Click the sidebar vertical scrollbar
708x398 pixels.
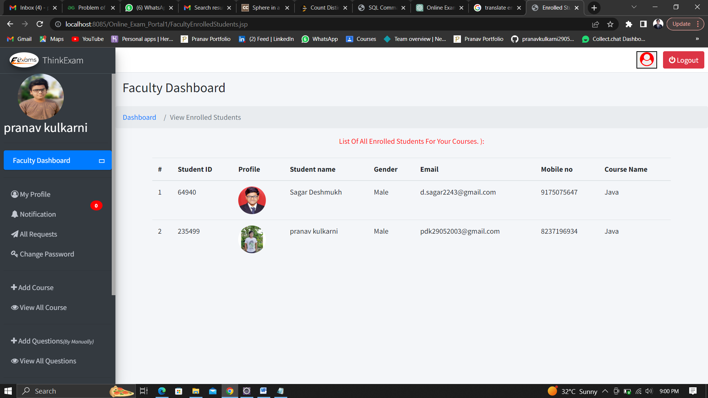(113, 184)
